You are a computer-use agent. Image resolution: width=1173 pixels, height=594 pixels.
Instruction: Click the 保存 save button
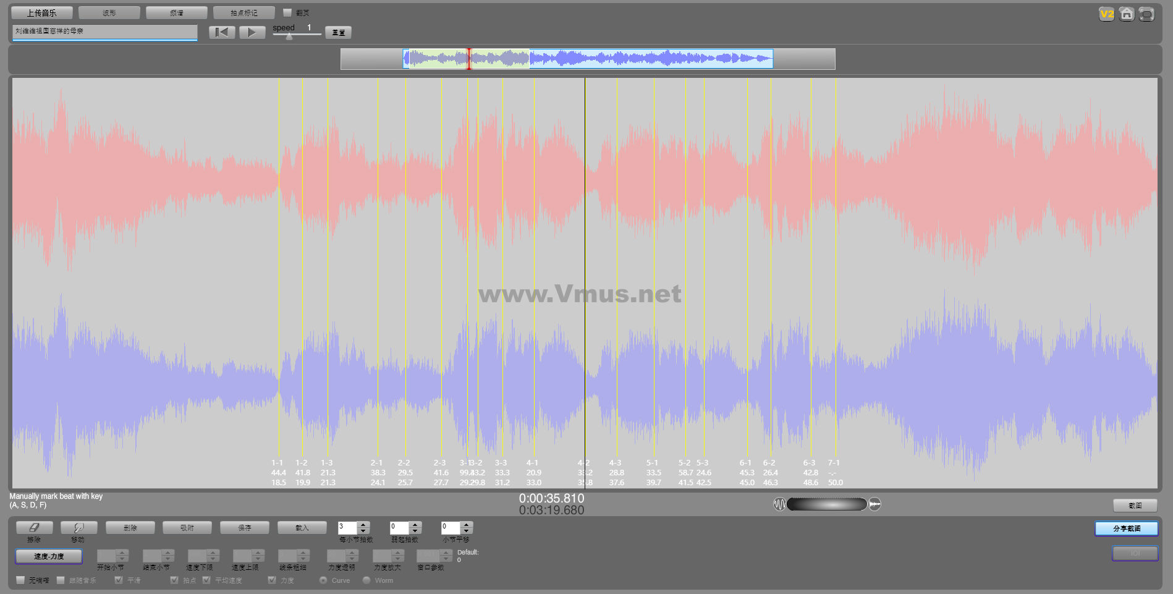pyautogui.click(x=245, y=528)
